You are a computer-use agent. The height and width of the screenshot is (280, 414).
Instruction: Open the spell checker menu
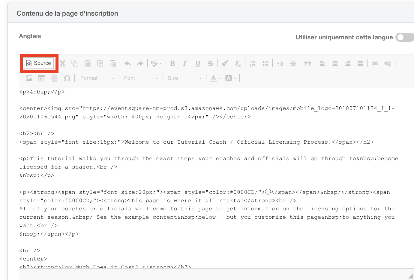tap(155, 63)
